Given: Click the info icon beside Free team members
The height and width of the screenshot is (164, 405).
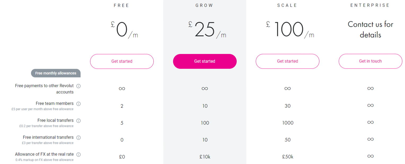Looking at the screenshot, I should click(78, 103).
